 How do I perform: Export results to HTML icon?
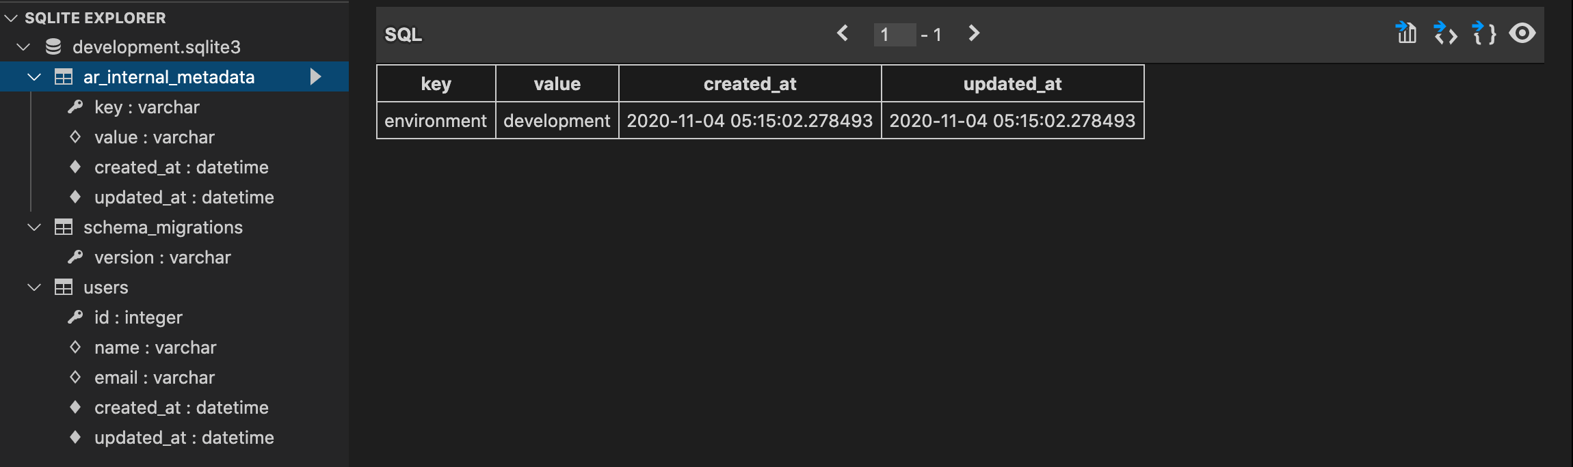(x=1445, y=33)
